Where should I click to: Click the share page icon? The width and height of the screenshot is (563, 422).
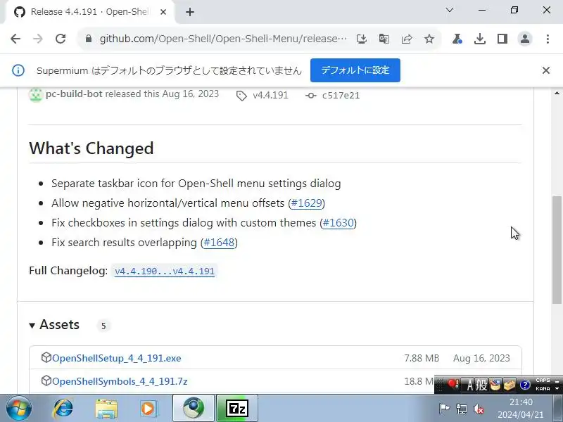click(x=407, y=39)
